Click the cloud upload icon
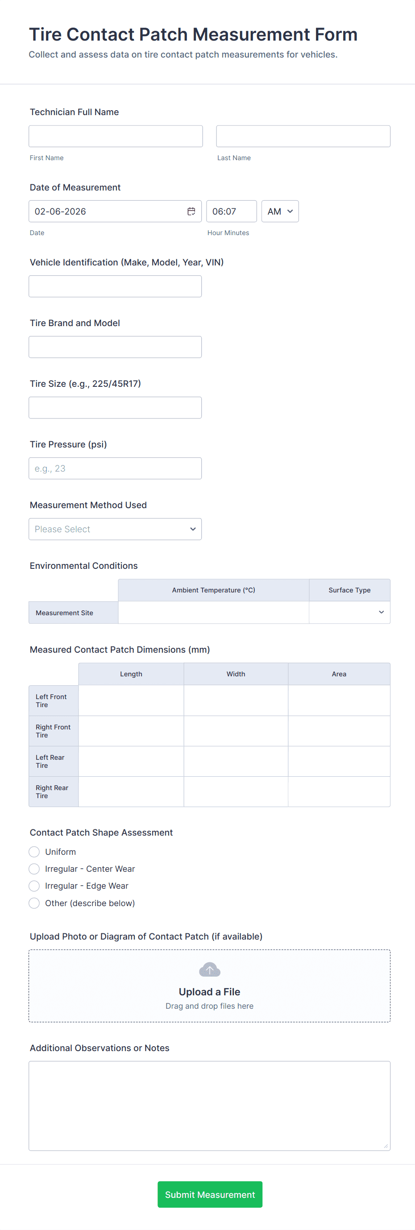 click(x=209, y=970)
